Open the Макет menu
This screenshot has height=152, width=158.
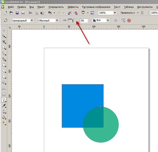(x=41, y=7)
